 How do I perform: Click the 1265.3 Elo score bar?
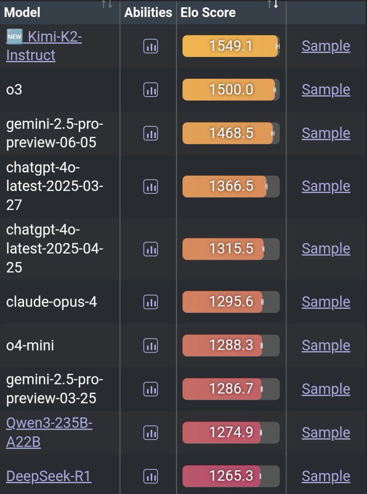pos(231,476)
